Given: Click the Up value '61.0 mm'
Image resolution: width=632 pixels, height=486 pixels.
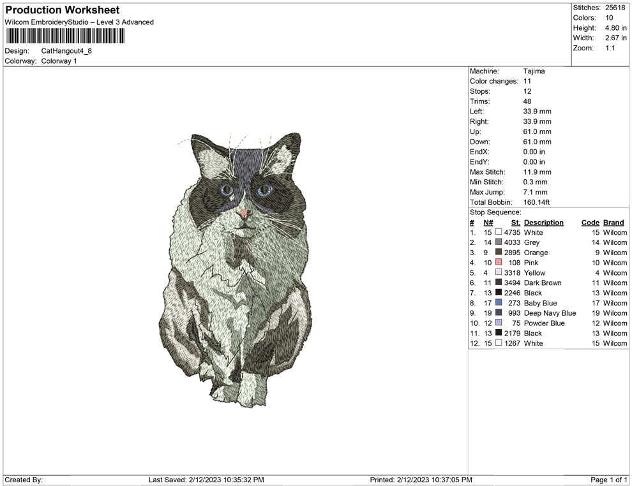Looking at the screenshot, I should tap(538, 131).
